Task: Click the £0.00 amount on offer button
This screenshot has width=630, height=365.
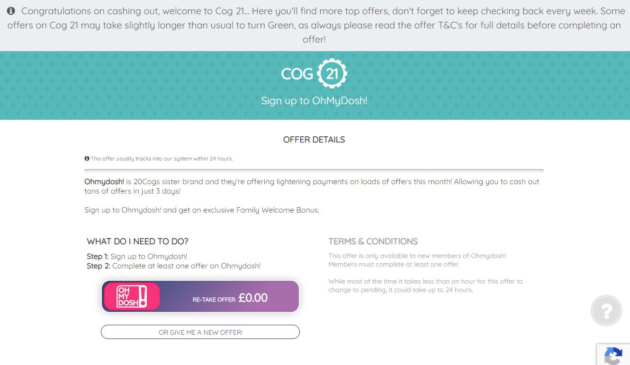Action: coord(253,298)
